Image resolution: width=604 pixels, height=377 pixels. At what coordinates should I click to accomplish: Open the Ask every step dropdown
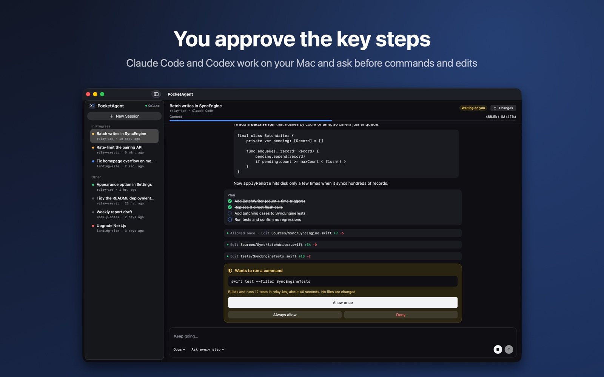coord(208,349)
